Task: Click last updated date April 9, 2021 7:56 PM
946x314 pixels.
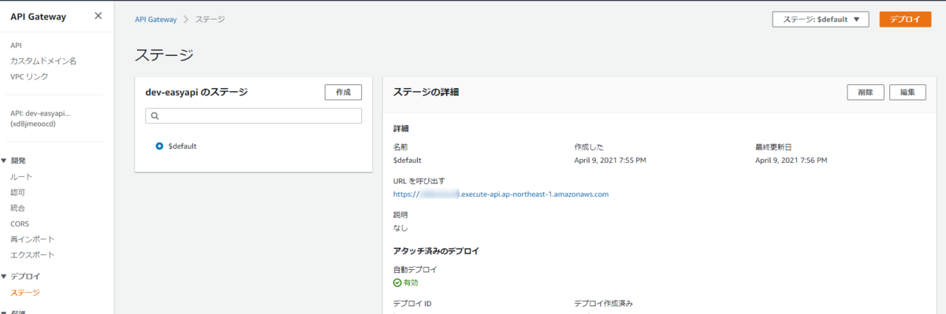Action: pos(791,161)
